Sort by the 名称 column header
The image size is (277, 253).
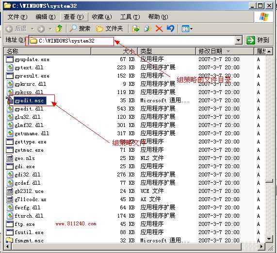[48, 51]
